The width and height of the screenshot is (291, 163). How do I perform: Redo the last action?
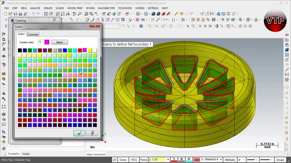click(38, 14)
